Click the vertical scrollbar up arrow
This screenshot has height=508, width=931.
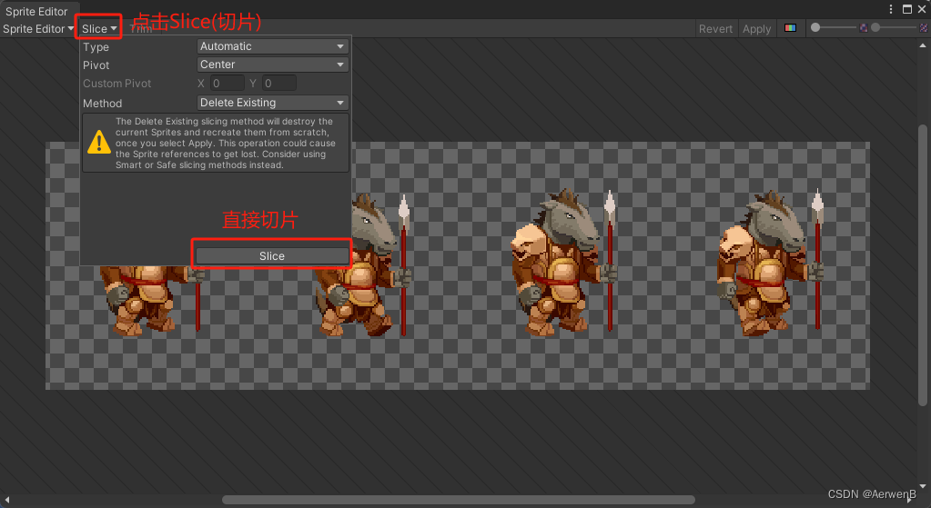[923, 45]
